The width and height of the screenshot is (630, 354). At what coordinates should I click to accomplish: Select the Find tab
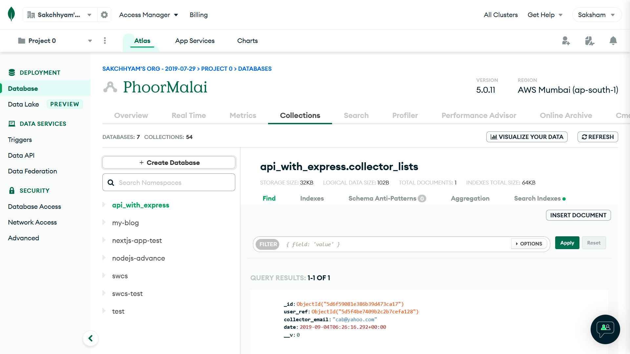tap(269, 198)
